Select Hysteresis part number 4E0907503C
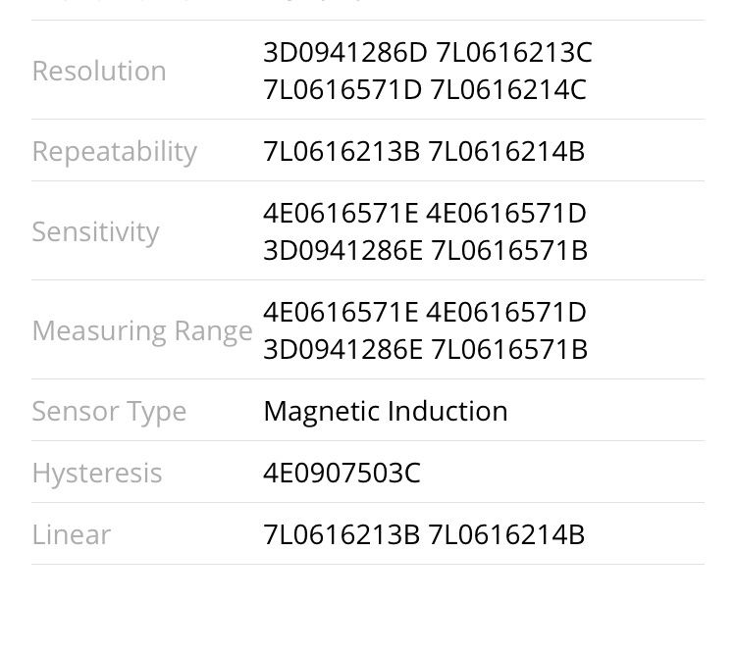 342,473
